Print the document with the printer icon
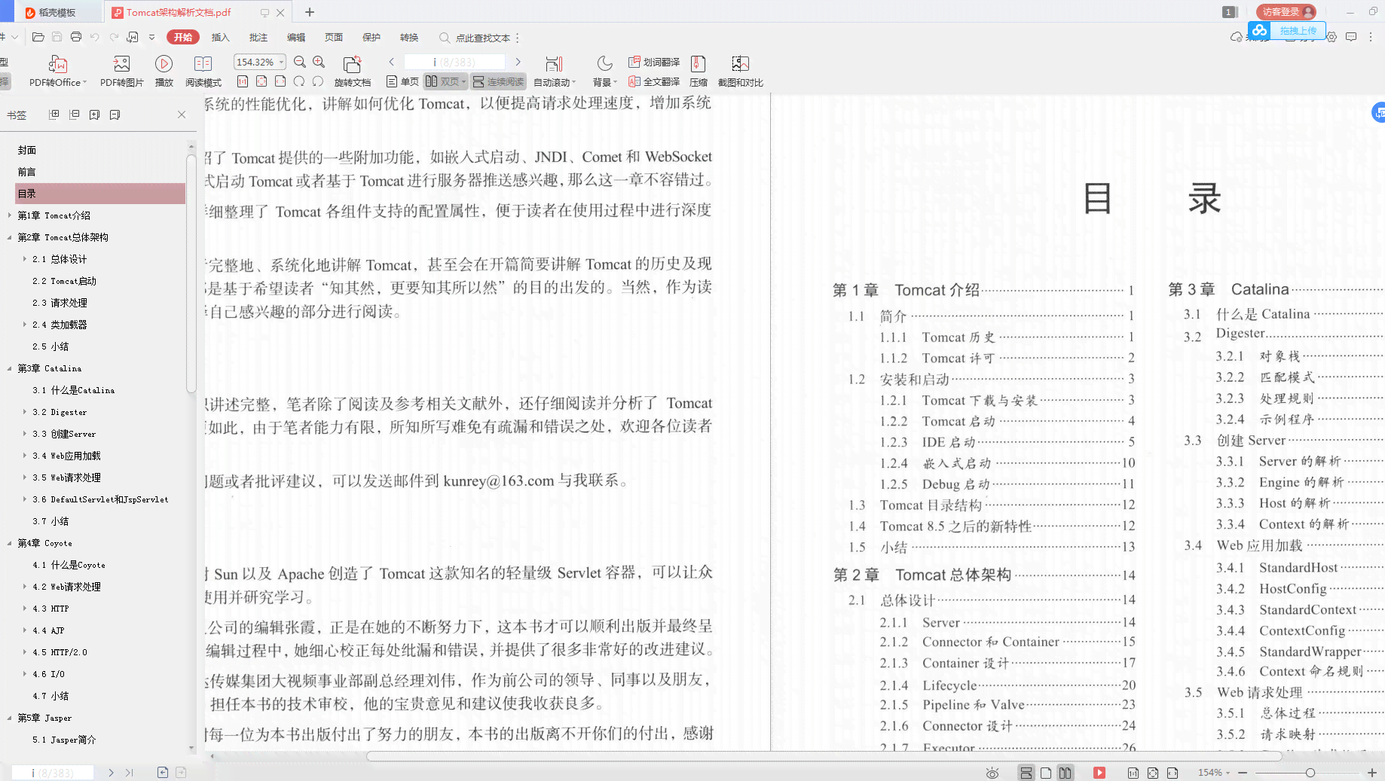 point(76,37)
